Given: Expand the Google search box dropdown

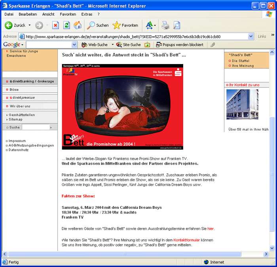Looking at the screenshot, I should 74,45.
